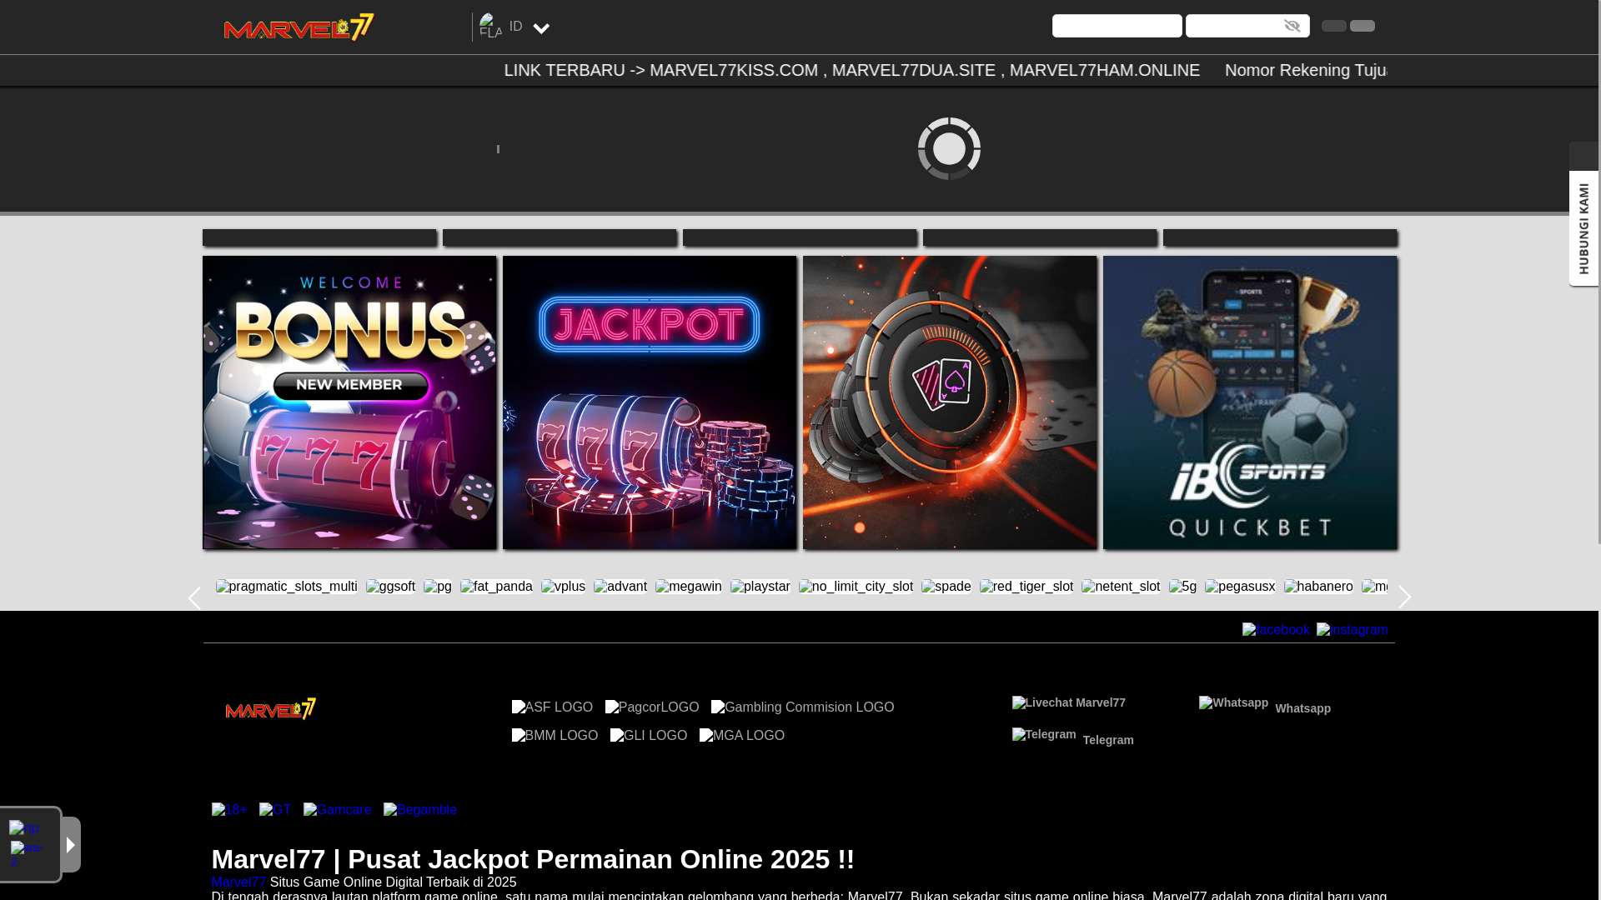Screen dimensions: 1601x900
Task: Select ggsoft provider
Action: [390, 587]
